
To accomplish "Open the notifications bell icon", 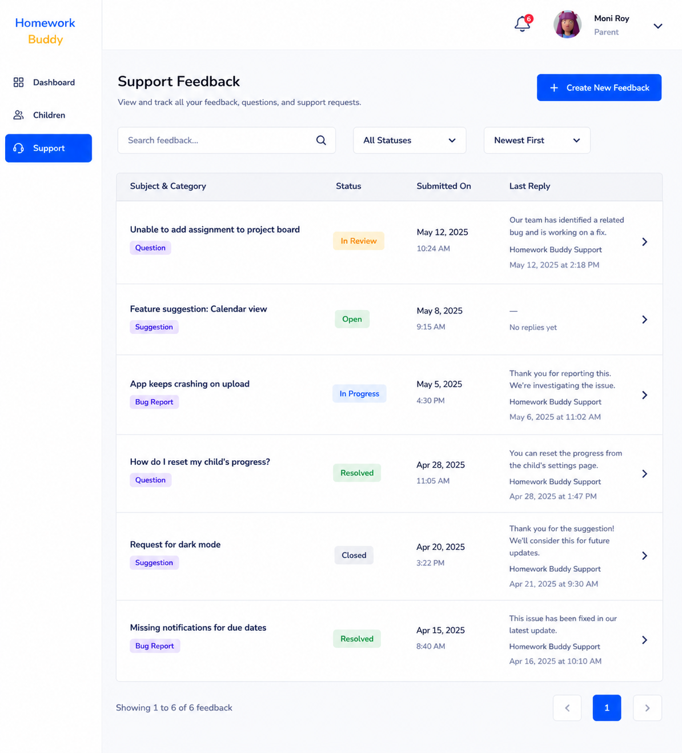I will [x=523, y=24].
